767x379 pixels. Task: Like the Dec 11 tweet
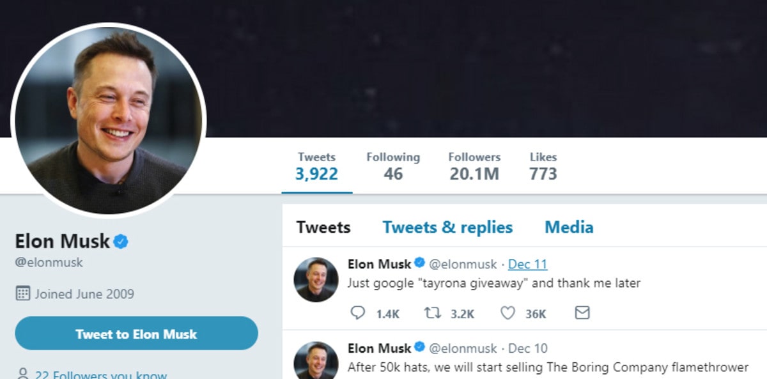pos(507,313)
